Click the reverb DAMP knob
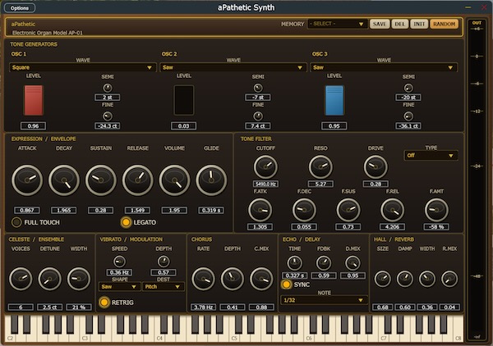The width and height of the screenshot is (493, 346). [405, 279]
